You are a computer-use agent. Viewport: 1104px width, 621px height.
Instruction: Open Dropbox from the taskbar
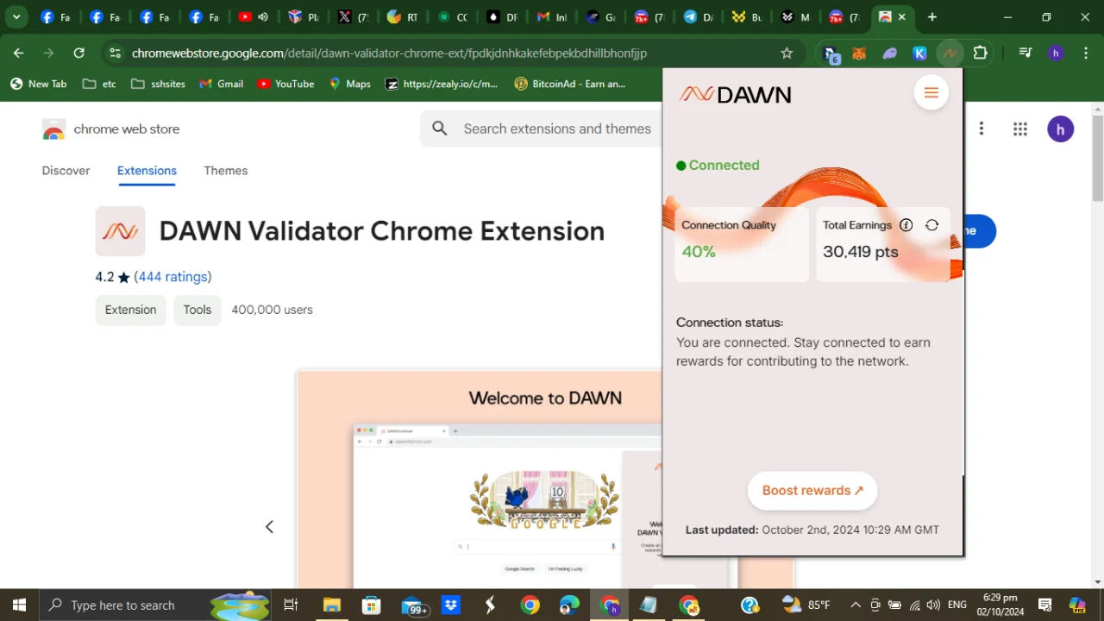point(450,605)
